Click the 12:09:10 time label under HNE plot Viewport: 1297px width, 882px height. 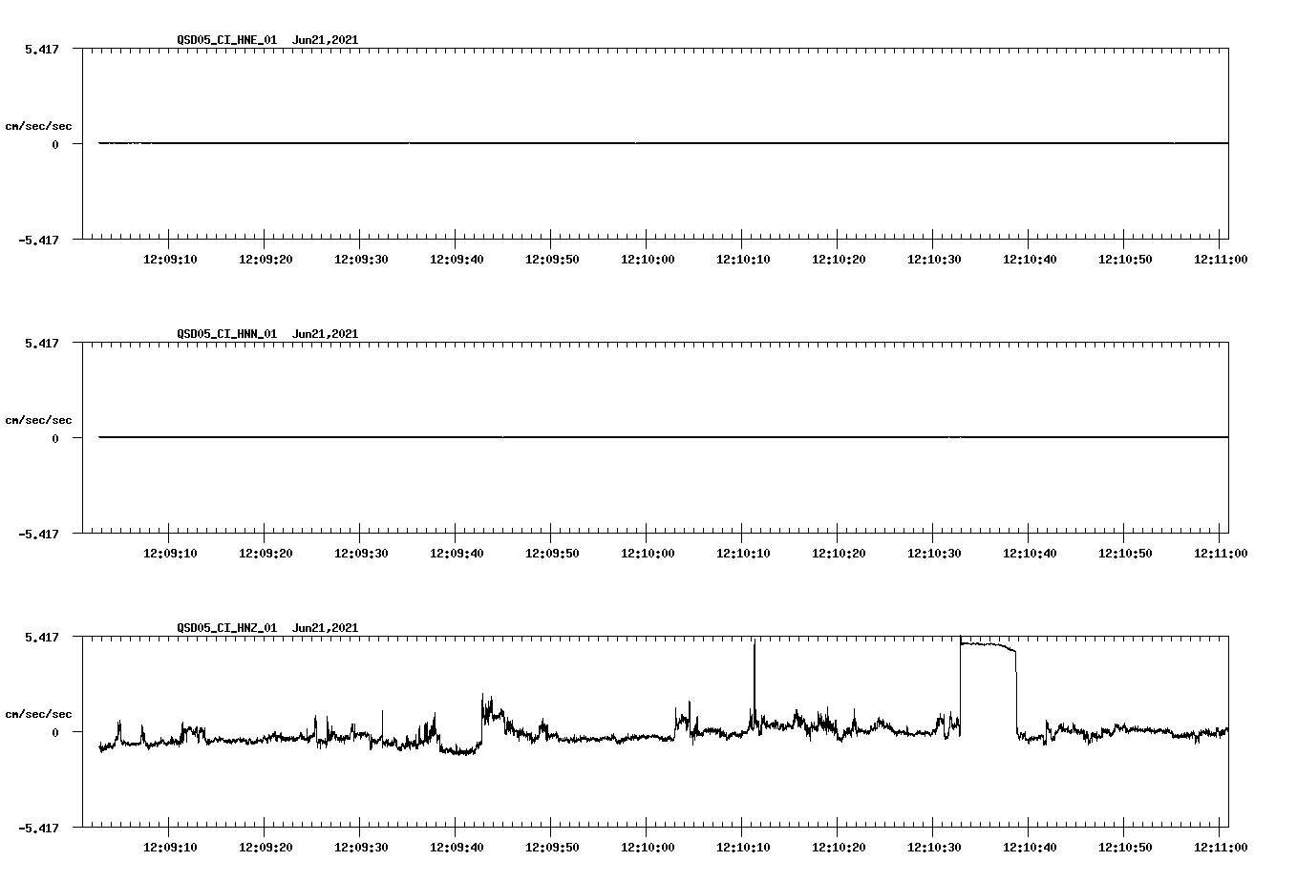coord(170,259)
